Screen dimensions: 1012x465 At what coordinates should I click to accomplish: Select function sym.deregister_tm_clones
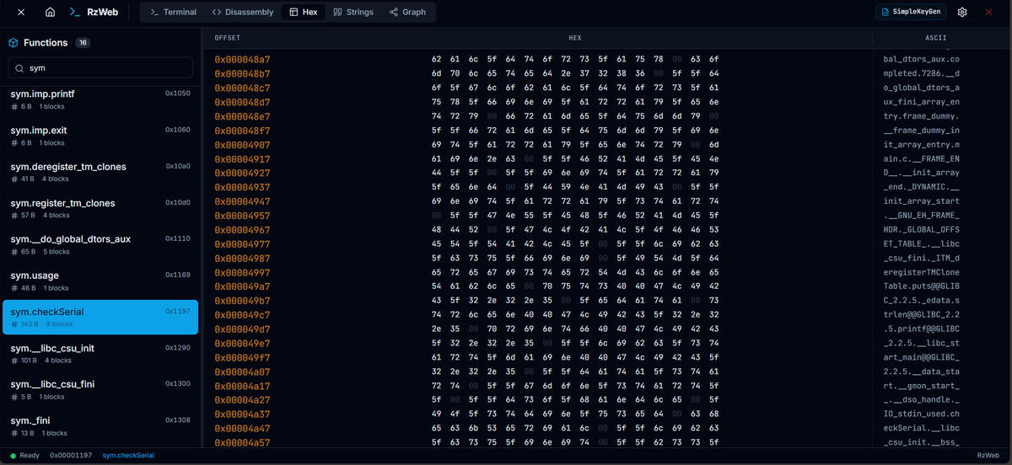pyautogui.click(x=100, y=172)
